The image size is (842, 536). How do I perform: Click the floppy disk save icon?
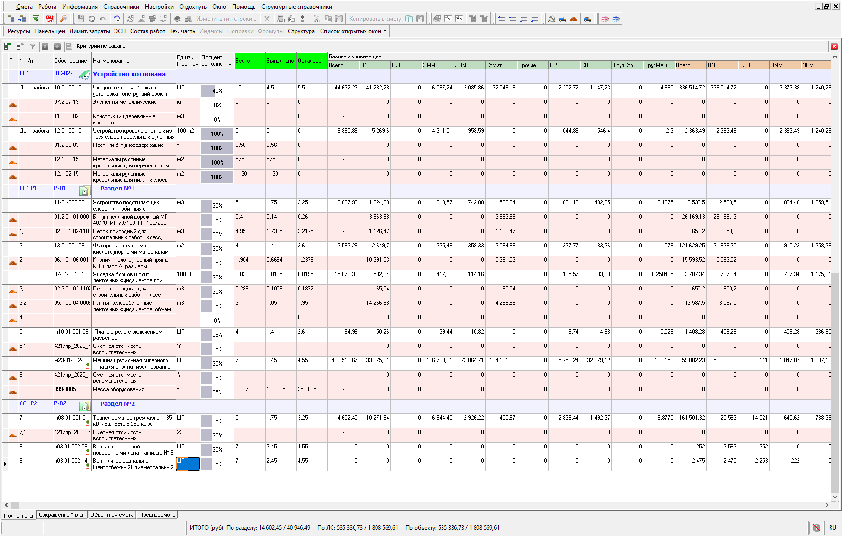(81, 19)
